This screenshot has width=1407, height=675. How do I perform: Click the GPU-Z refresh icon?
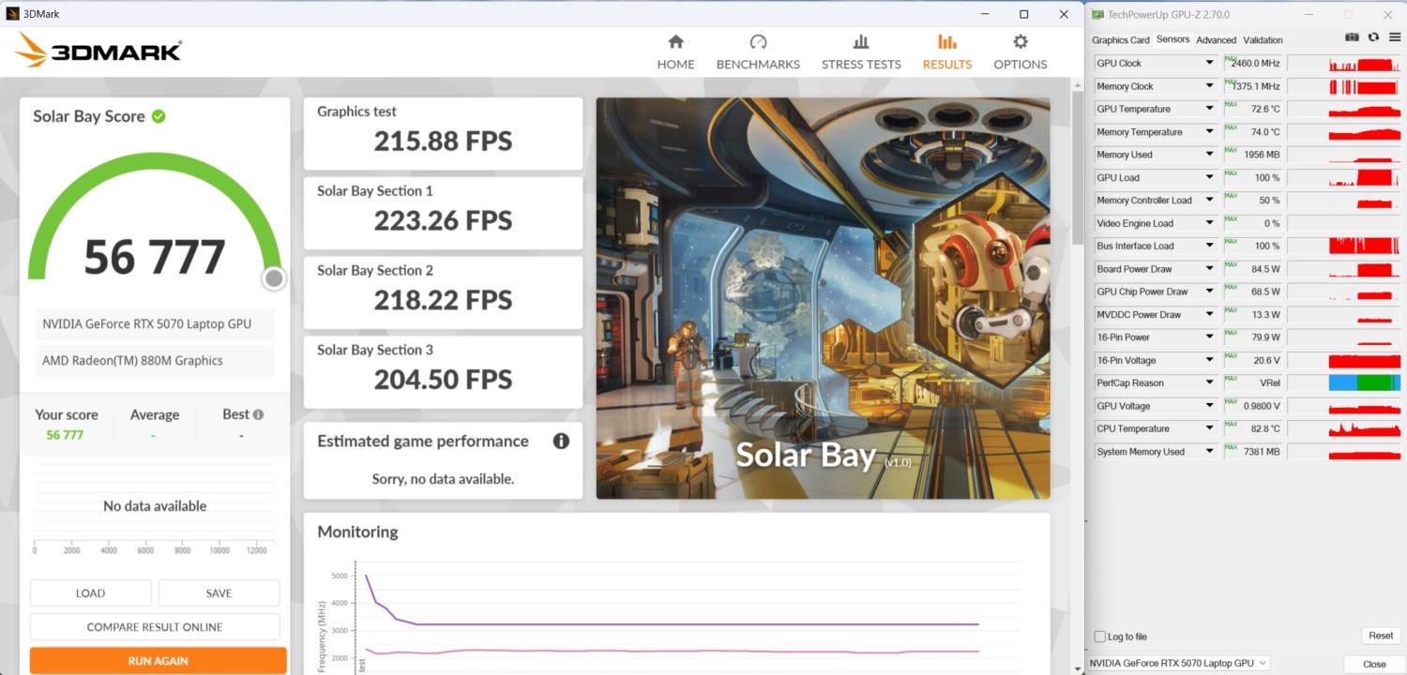click(1373, 37)
